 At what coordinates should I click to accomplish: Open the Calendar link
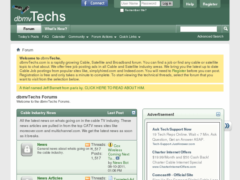[x=58, y=37]
